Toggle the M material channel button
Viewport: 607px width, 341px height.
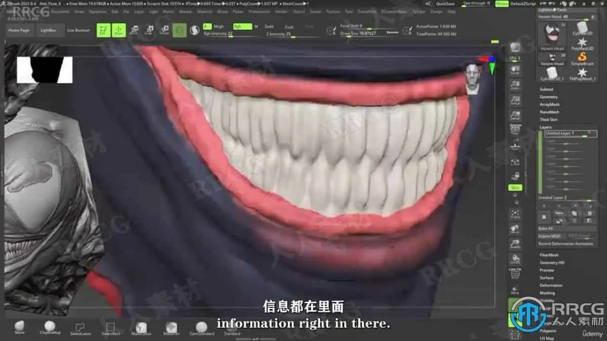[x=256, y=26]
